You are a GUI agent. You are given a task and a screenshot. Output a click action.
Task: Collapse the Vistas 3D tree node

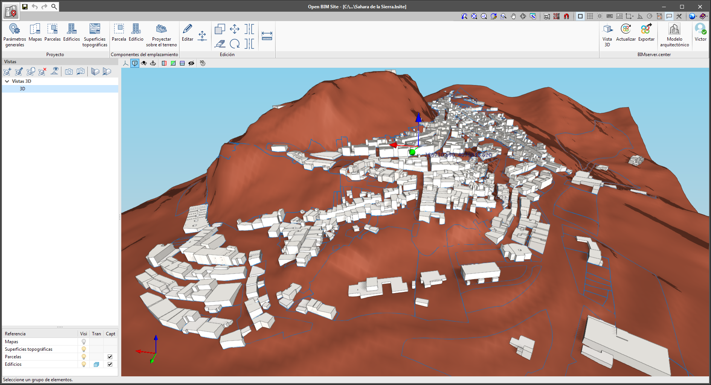pyautogui.click(x=7, y=81)
